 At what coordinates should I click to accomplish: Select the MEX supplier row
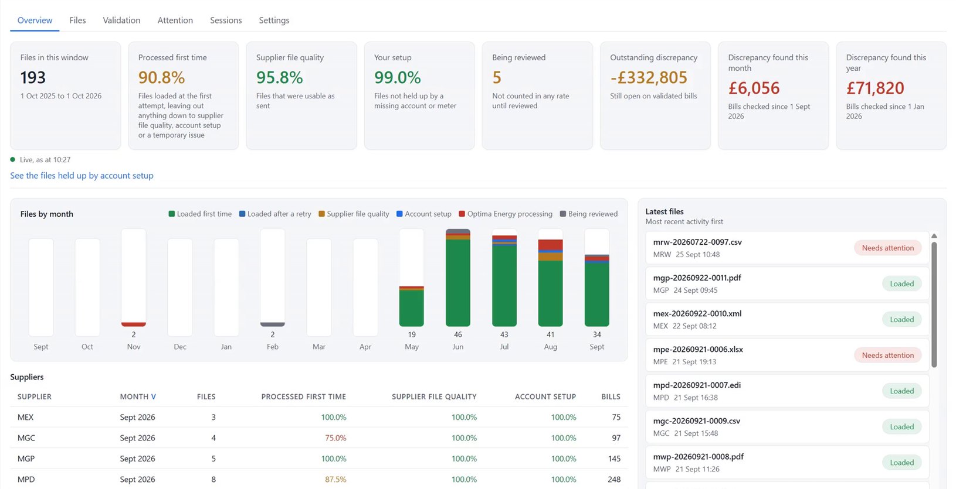pyautogui.click(x=318, y=417)
